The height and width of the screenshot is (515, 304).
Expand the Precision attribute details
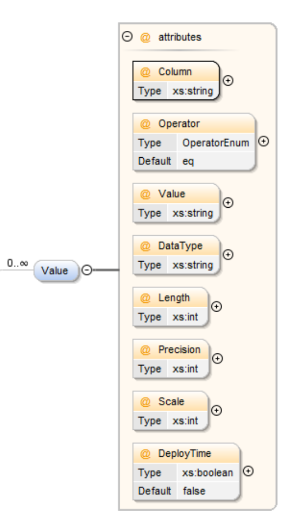pos(217,358)
